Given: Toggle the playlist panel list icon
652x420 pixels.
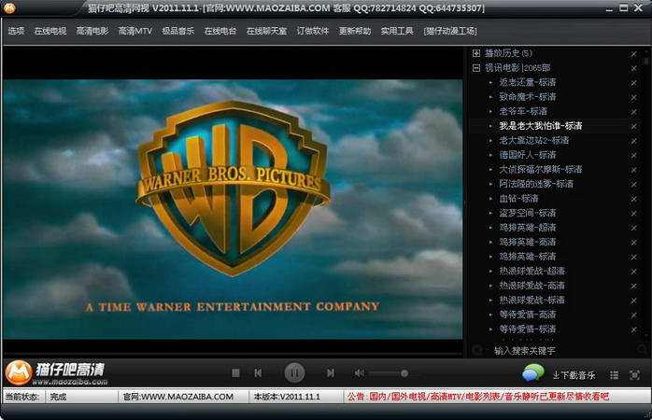Looking at the screenshot, I should click(614, 375).
